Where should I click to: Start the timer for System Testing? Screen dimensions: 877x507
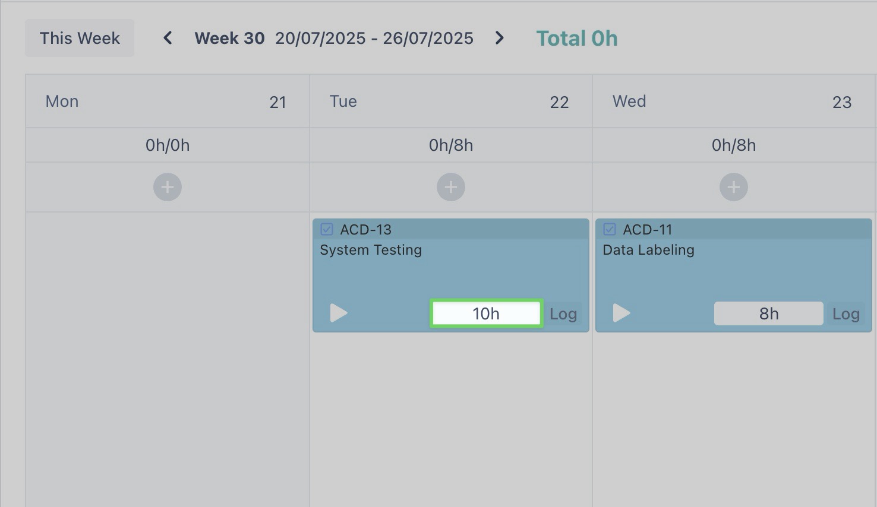click(x=339, y=313)
